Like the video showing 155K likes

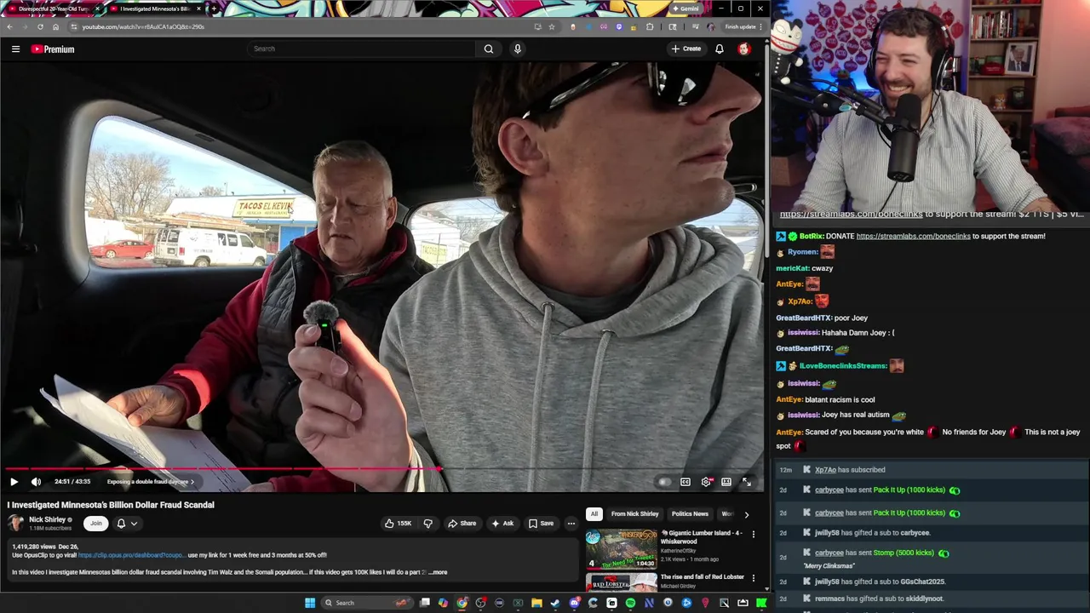398,524
